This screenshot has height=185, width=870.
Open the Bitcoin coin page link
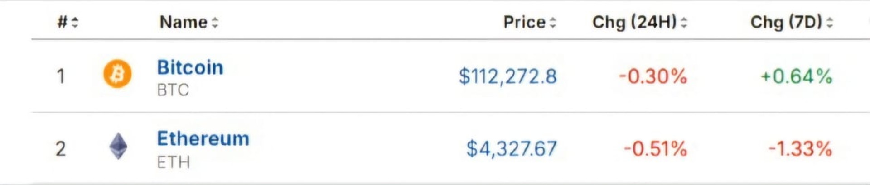190,68
